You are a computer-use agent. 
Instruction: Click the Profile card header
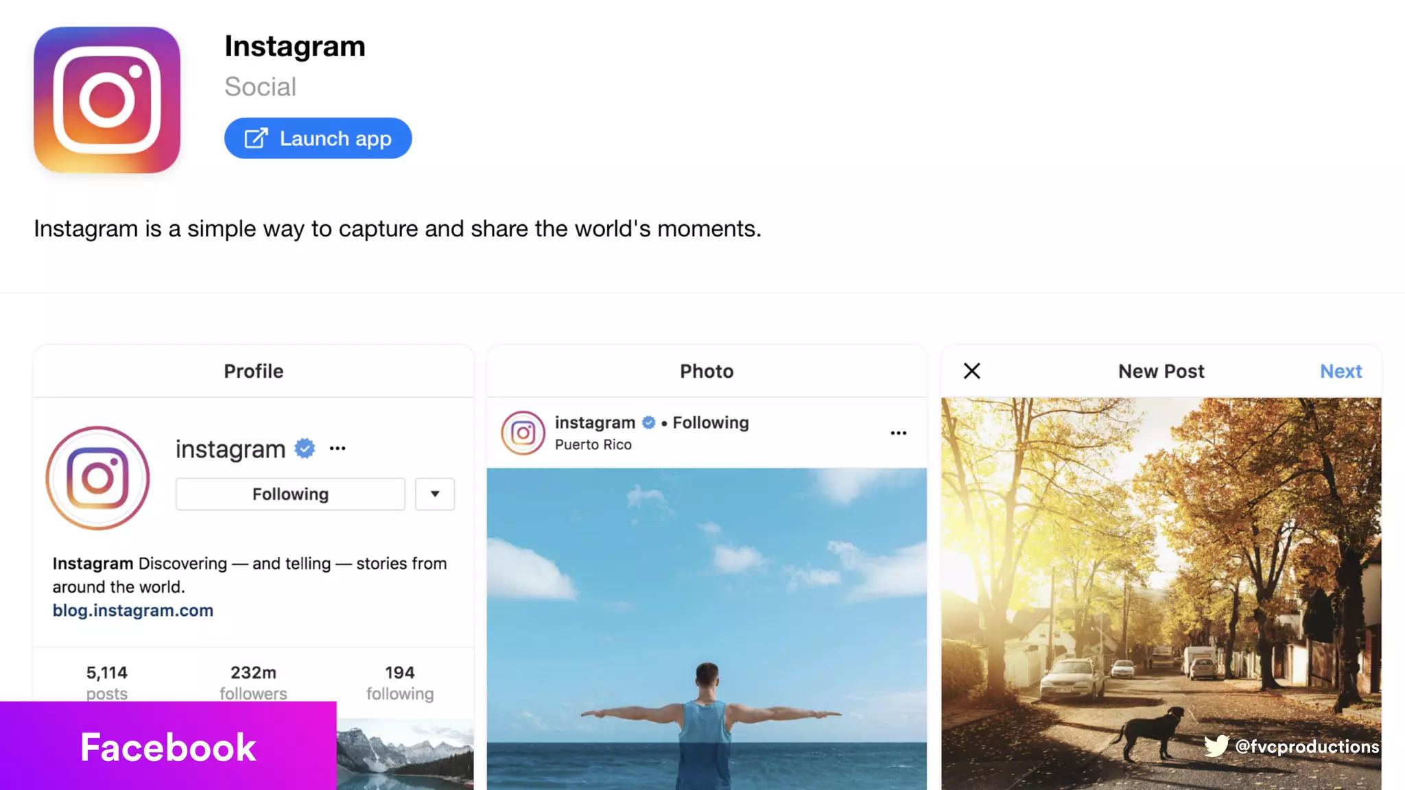tap(253, 371)
